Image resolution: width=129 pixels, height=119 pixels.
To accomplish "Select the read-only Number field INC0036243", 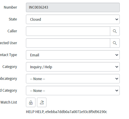I will click(73, 7).
